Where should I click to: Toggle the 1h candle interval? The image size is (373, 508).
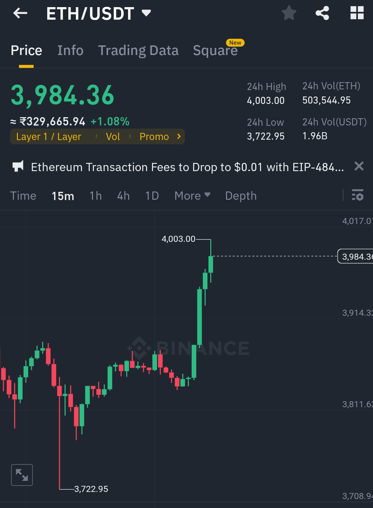coord(95,196)
